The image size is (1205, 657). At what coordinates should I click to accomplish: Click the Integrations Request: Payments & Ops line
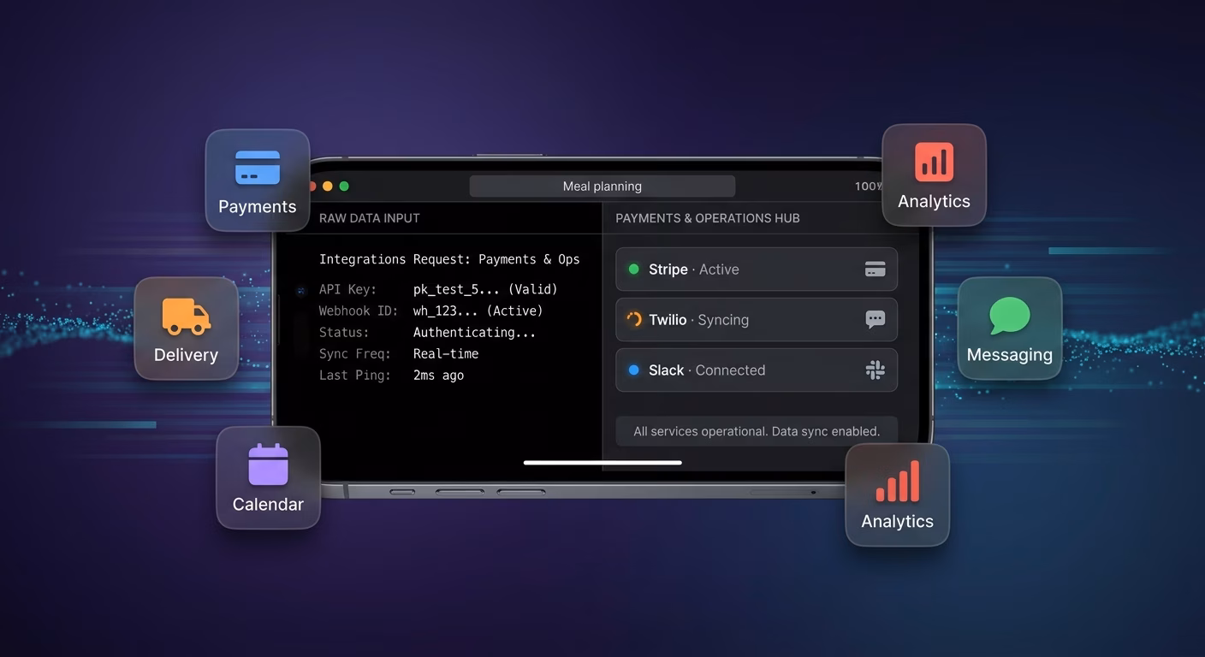[x=449, y=259]
